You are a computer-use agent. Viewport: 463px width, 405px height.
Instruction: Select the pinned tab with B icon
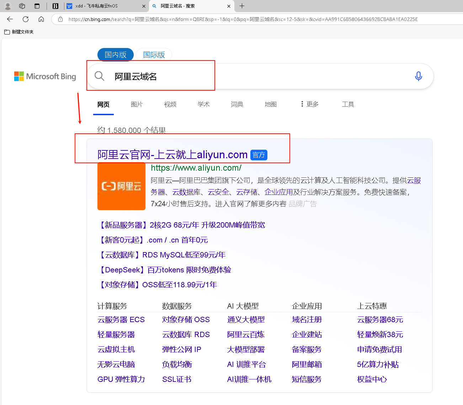click(x=55, y=6)
